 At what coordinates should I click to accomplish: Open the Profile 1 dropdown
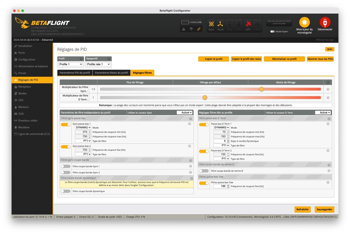71,64
